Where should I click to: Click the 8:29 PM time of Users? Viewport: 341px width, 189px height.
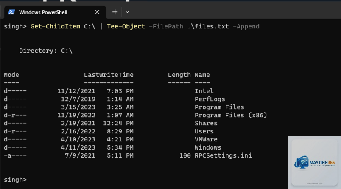click(120, 131)
